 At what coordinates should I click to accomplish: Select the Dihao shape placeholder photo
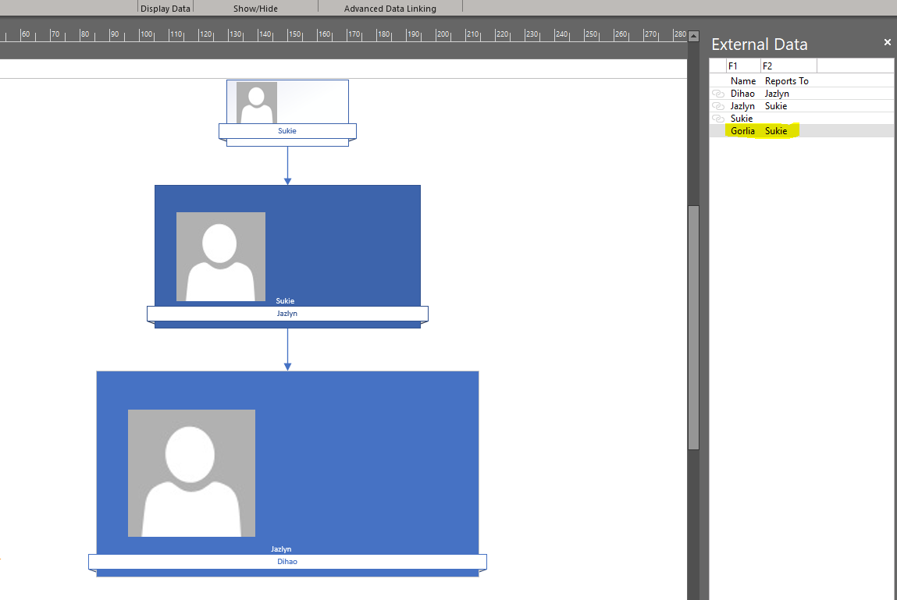click(191, 473)
